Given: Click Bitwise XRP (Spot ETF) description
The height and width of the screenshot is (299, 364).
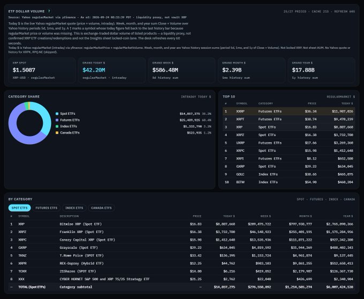Looking at the screenshot, I should click(x=80, y=224).
